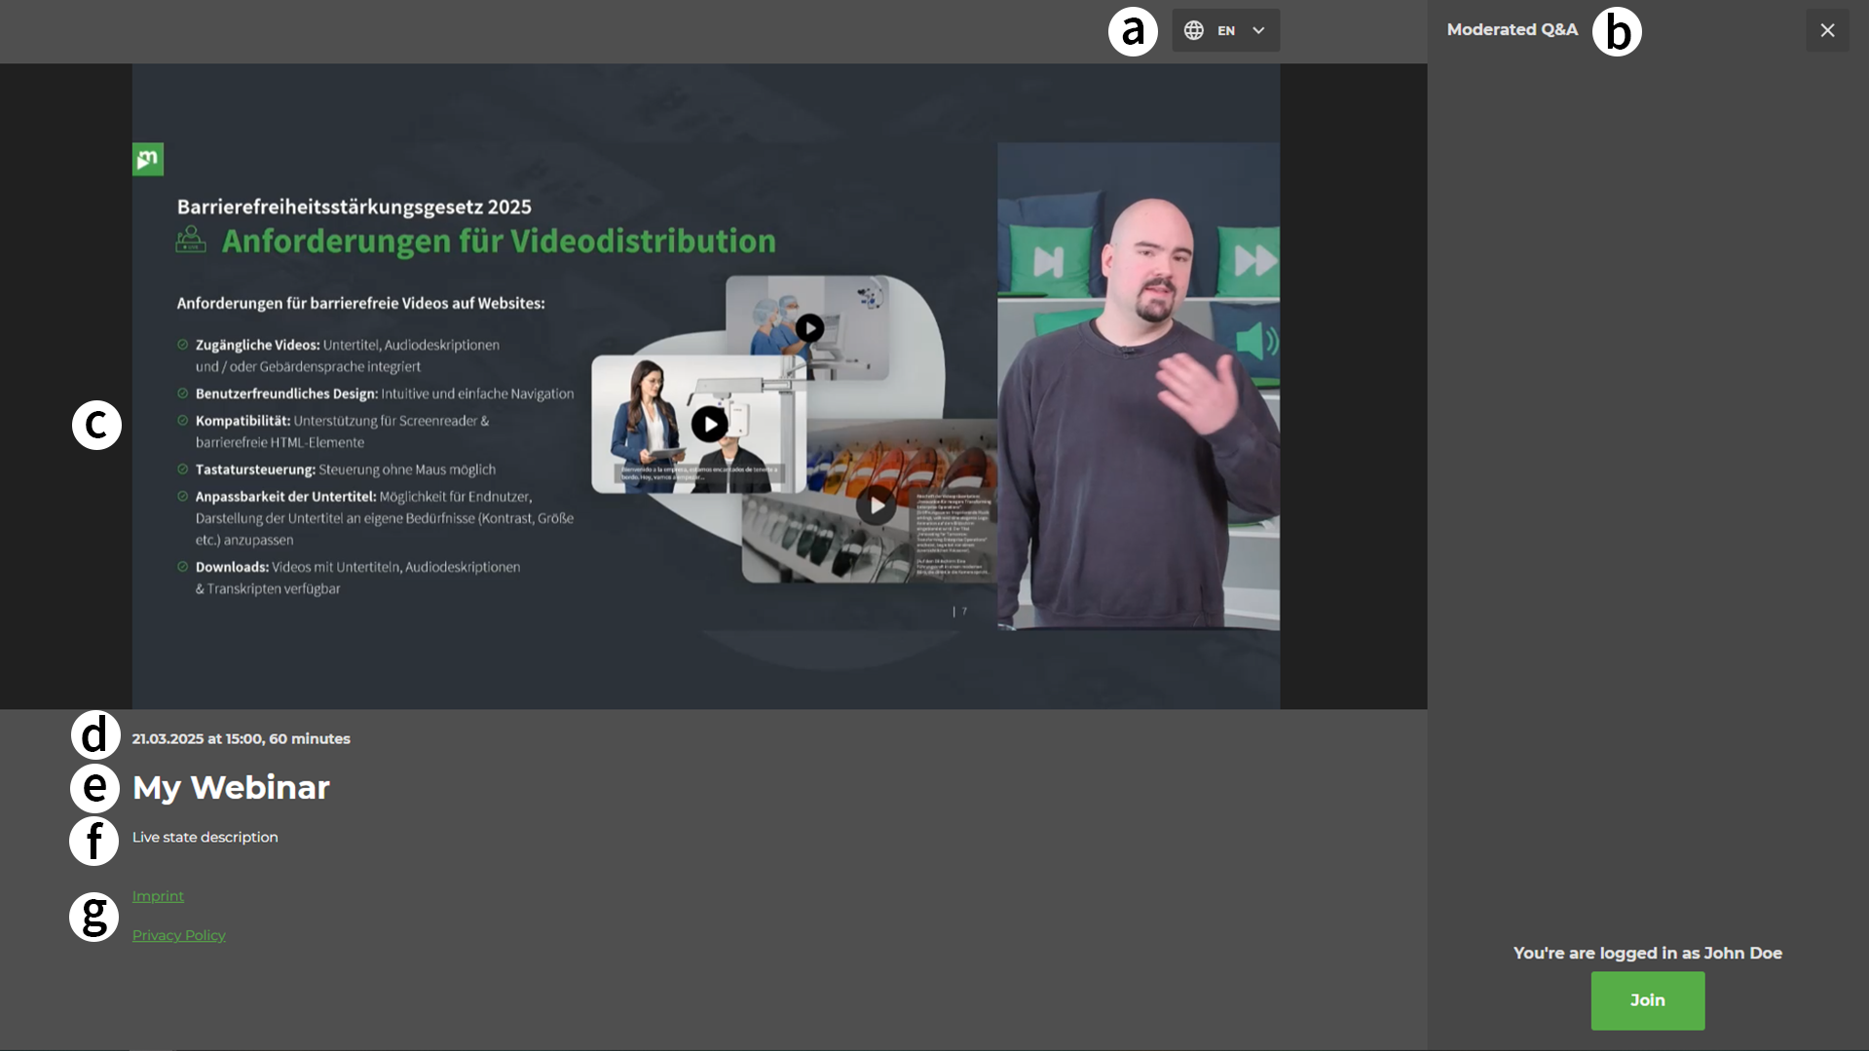Click the play icon on the glasses thumbnail
The image size is (1869, 1051).
pyautogui.click(x=876, y=506)
